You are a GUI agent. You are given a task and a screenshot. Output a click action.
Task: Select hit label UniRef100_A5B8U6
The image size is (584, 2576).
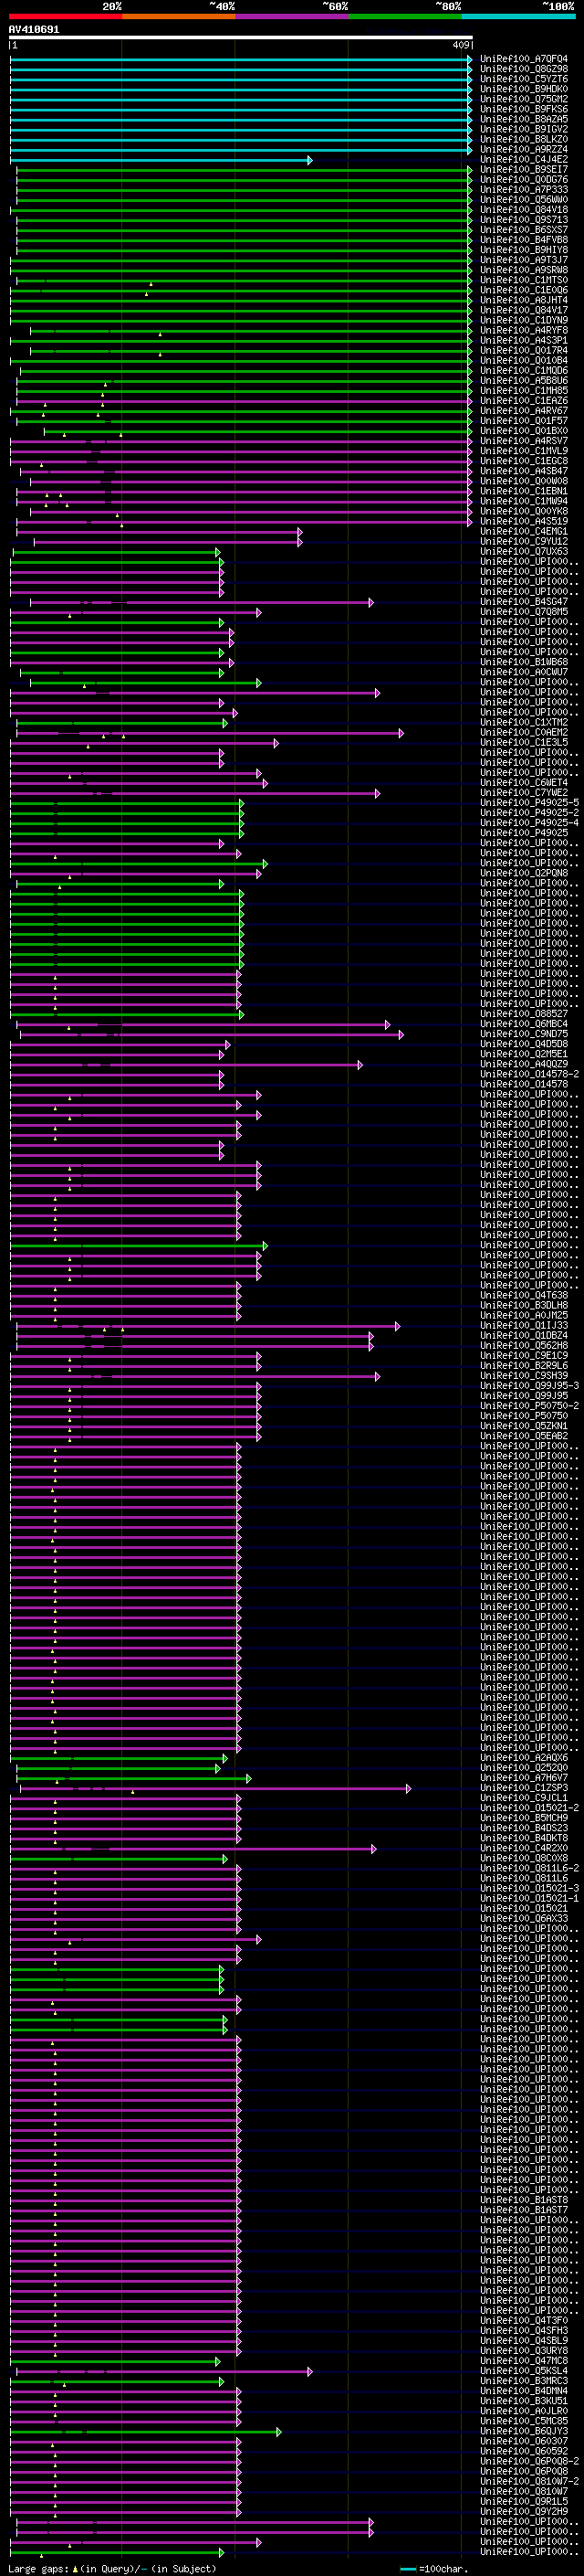point(524,380)
